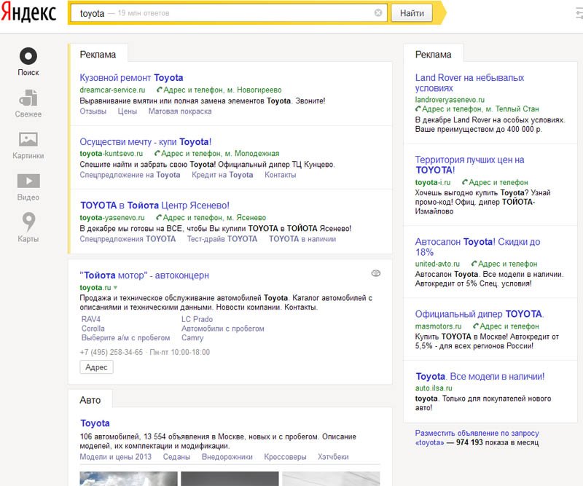Click phone icon in landroveryasenevo.ru ad
Image resolution: width=583 pixels, height=486 pixels.
click(x=418, y=109)
